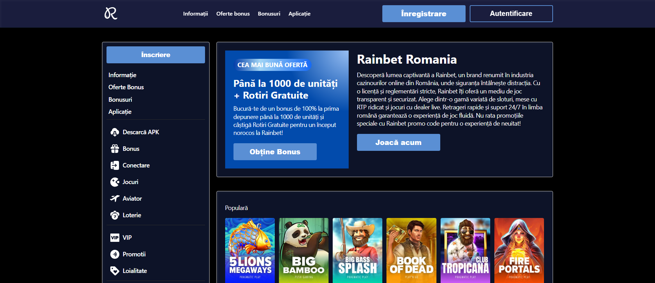Click the Joacă acum button
655x283 pixels.
click(399, 142)
